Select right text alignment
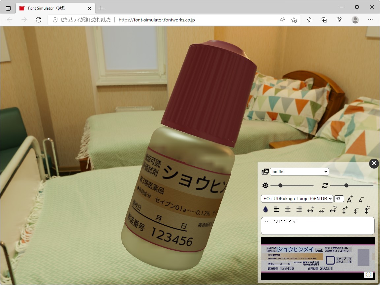The image size is (380, 285). [299, 209]
